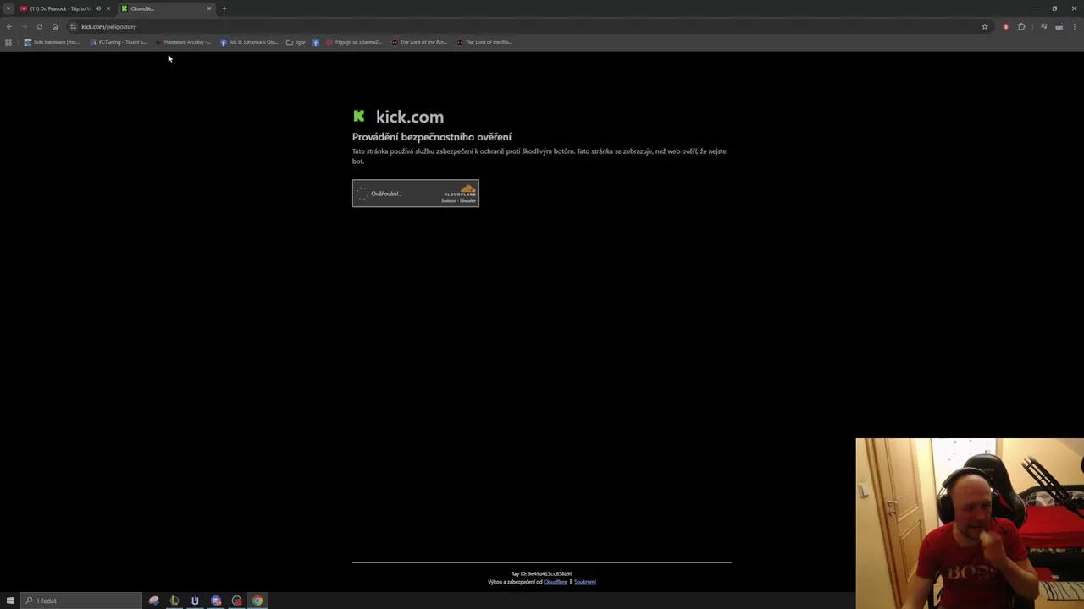View site information icon in address bar

click(x=73, y=26)
